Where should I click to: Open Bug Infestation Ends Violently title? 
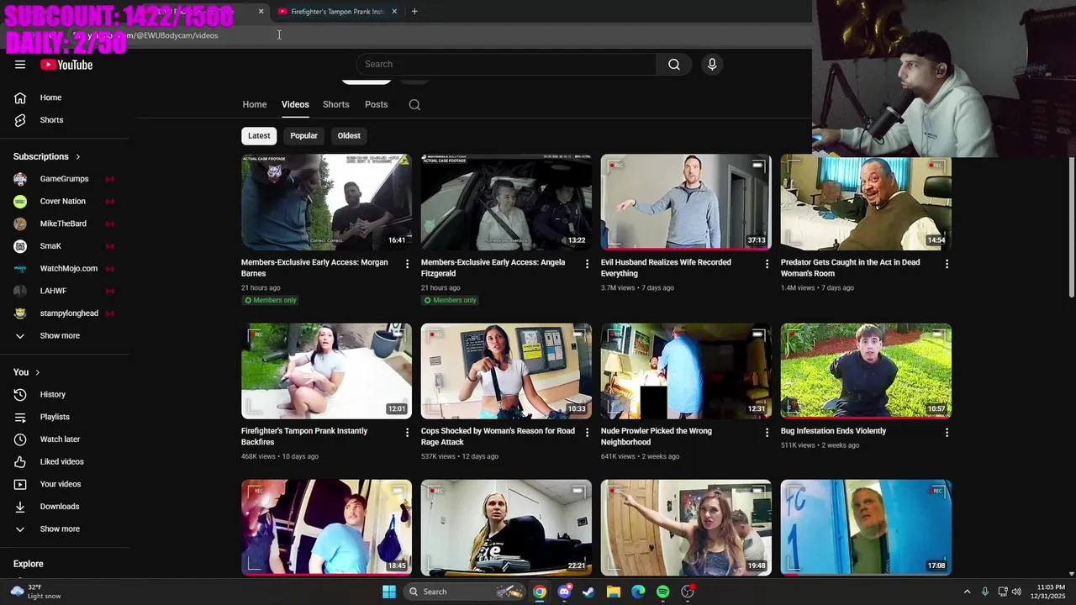pyautogui.click(x=833, y=431)
